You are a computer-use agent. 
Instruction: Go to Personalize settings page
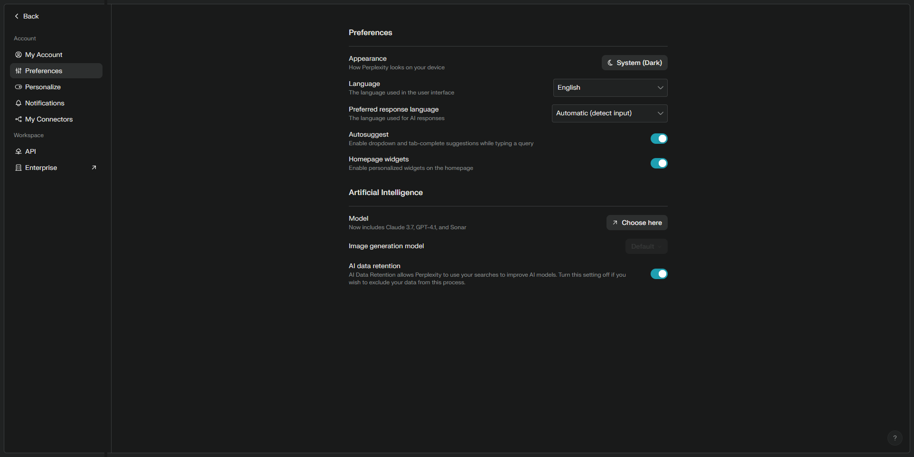click(43, 87)
